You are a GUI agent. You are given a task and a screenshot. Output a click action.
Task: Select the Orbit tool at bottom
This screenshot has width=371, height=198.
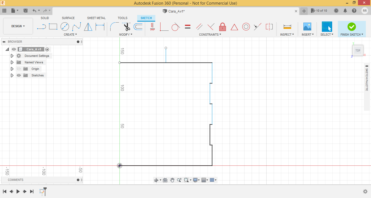[x=156, y=180]
